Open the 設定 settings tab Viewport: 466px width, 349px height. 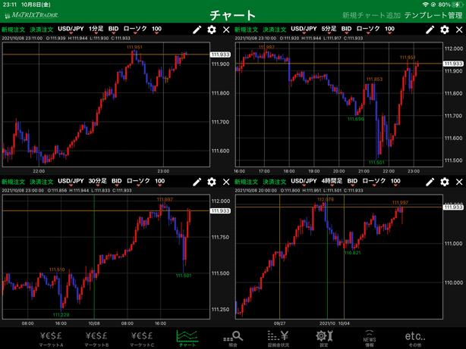(324, 339)
